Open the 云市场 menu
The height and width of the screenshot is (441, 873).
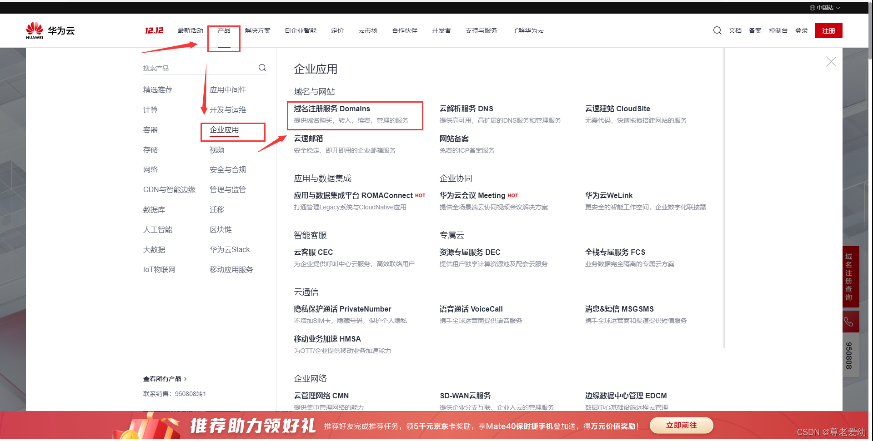point(368,30)
